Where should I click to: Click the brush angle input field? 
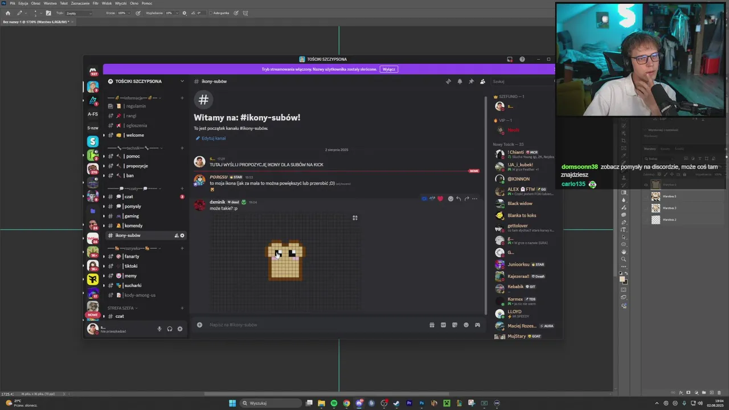point(200,13)
